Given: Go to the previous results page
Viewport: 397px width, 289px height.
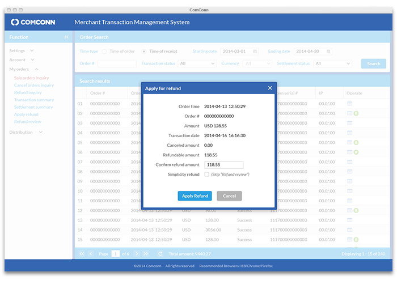Looking at the screenshot, I should [91, 254].
